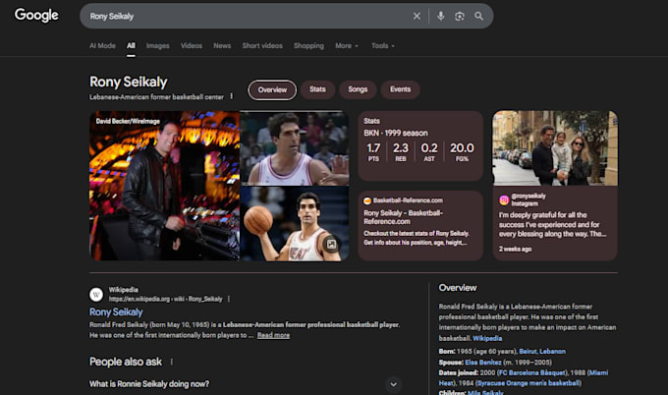Open the Wikipedia link in Overview
Image resolution: width=668 pixels, height=395 pixels.
click(x=487, y=338)
